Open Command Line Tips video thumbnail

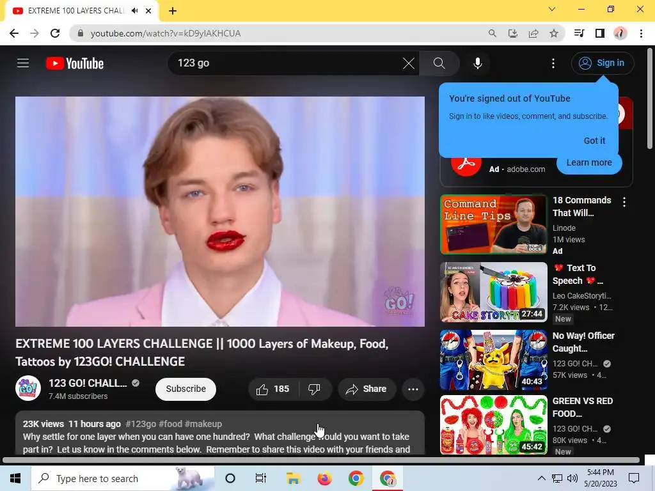tap(493, 224)
